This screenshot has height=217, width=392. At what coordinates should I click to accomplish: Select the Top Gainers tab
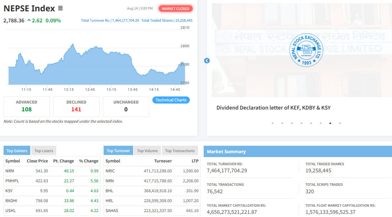pyautogui.click(x=17, y=151)
